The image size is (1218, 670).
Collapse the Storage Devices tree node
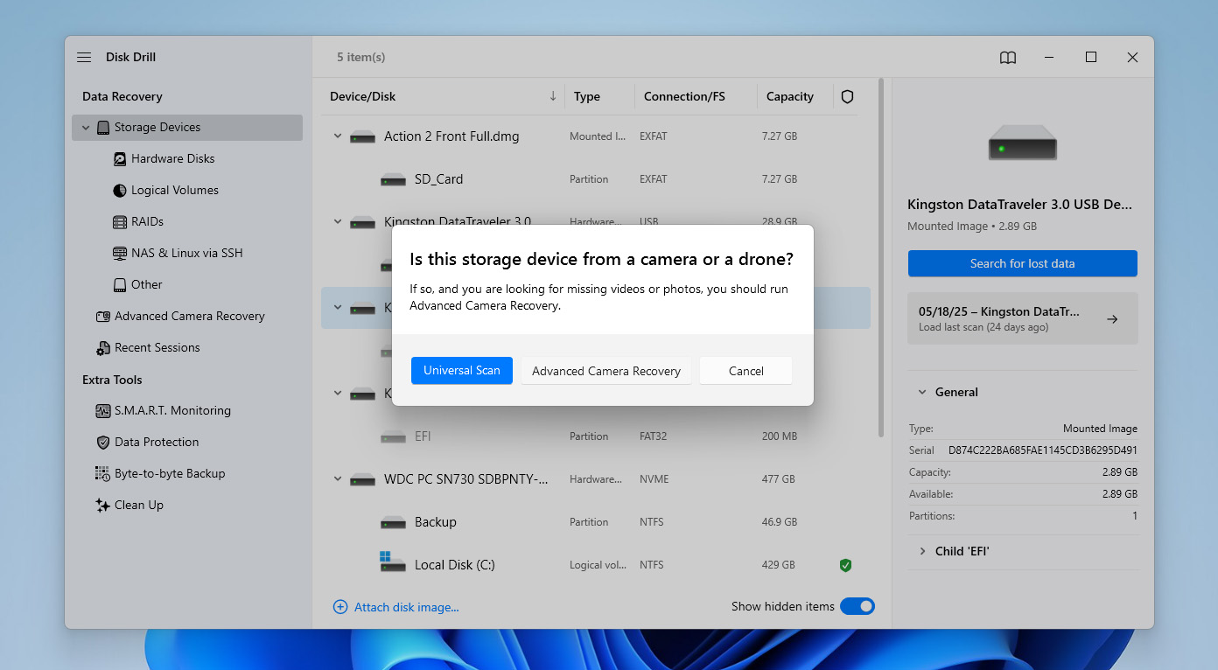point(86,128)
